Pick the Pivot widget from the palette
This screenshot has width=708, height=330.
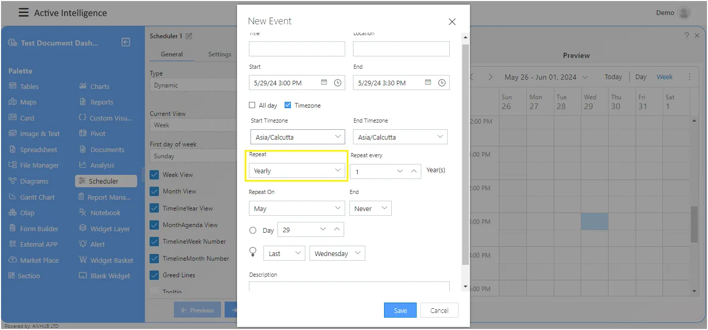point(92,133)
